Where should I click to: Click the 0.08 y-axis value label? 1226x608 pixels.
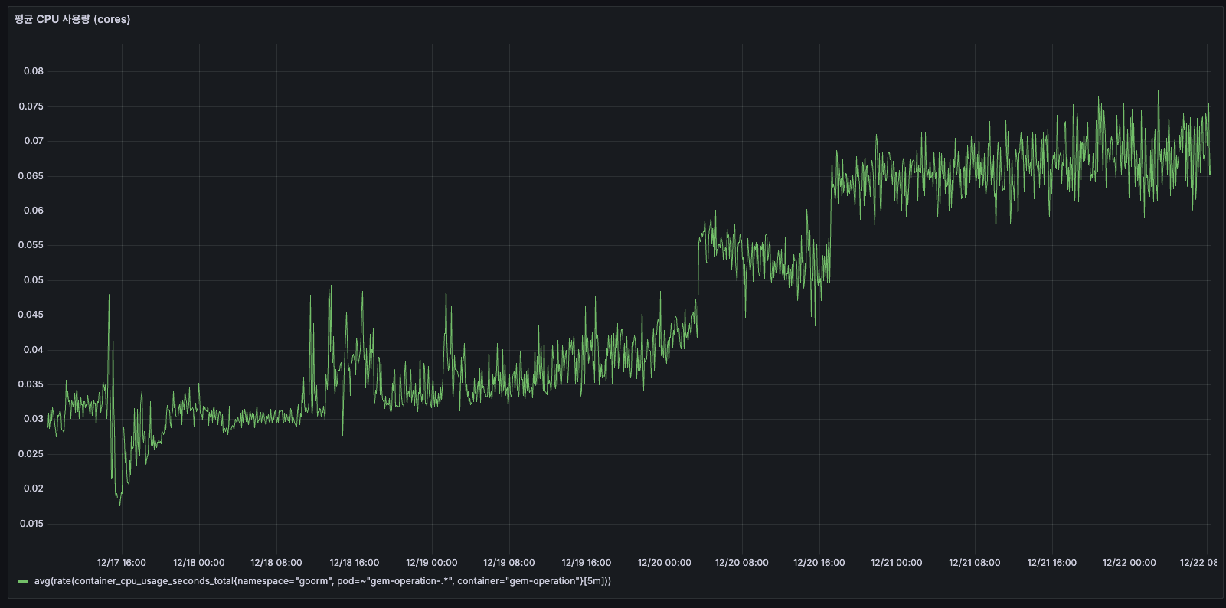click(x=34, y=71)
